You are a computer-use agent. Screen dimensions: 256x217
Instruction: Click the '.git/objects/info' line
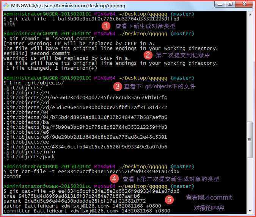(29, 152)
